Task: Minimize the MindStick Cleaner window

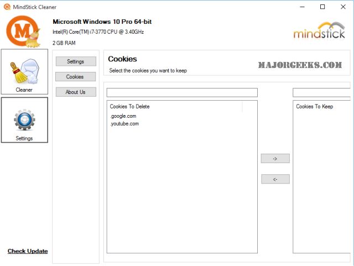Action: click(x=302, y=7)
